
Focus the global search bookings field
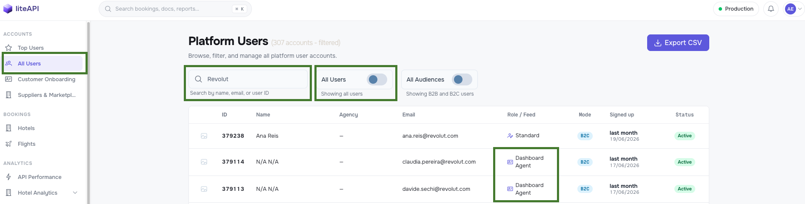point(175,9)
